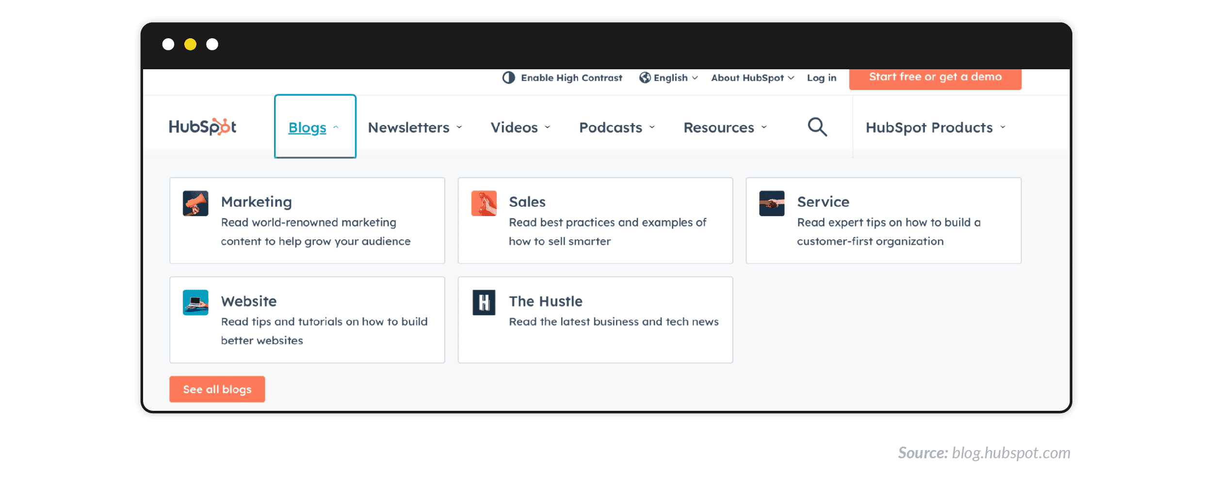
Task: Click the globe language icon
Action: (645, 78)
